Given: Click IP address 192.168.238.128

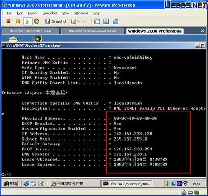Looking at the screenshot, I should pos(133,134).
